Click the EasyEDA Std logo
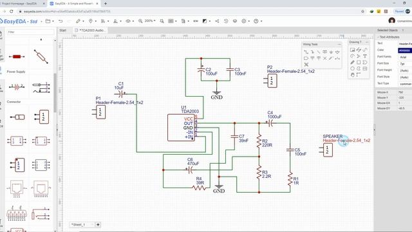The height and width of the screenshot is (232, 412). pos(19,21)
